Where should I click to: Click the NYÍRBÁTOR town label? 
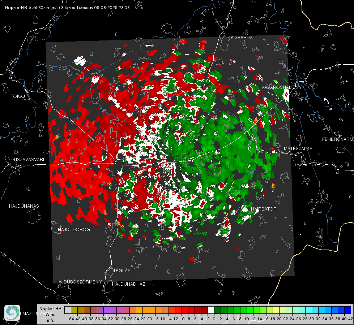(x=264, y=209)
